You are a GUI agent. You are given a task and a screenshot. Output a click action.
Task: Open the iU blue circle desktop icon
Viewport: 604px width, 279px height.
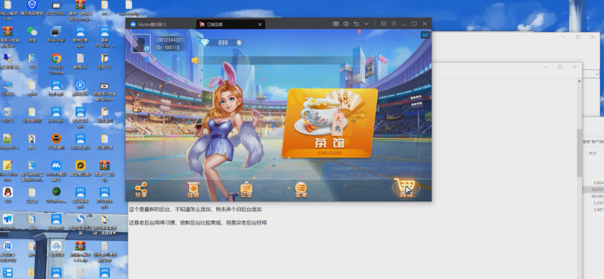coord(7,251)
